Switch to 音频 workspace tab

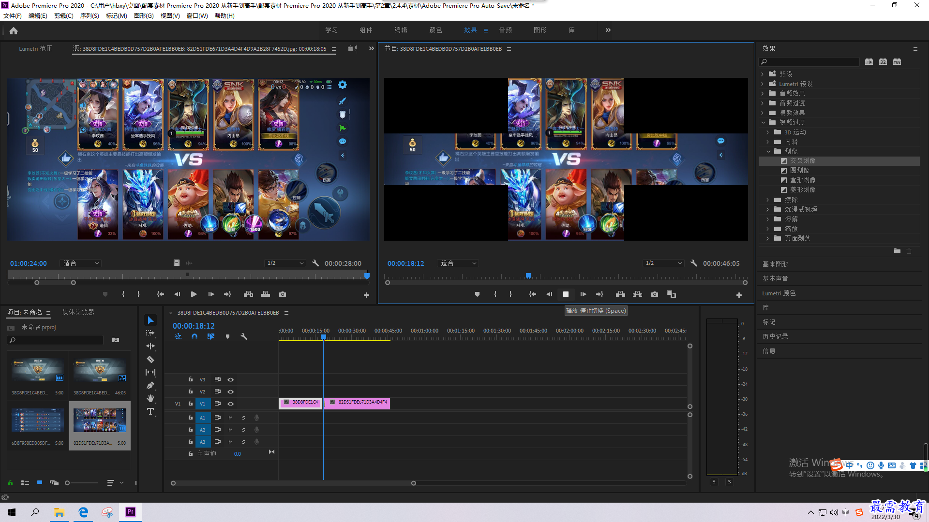505,30
